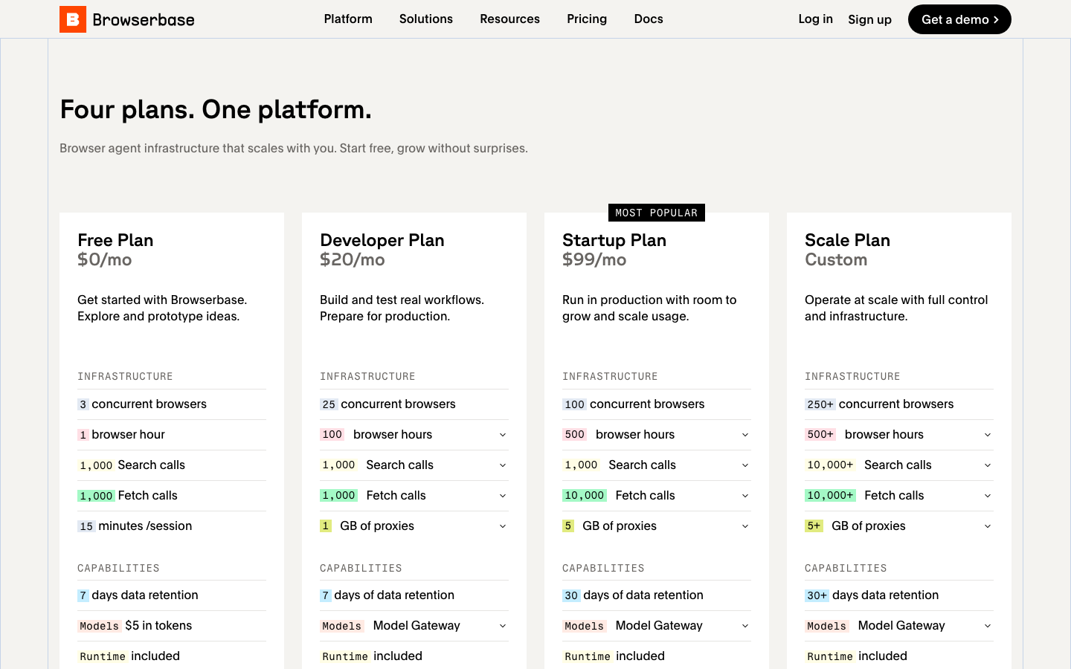The width and height of the screenshot is (1071, 669).
Task: Expand Startup Plan 500 browser hours row
Action: pyautogui.click(x=657, y=435)
